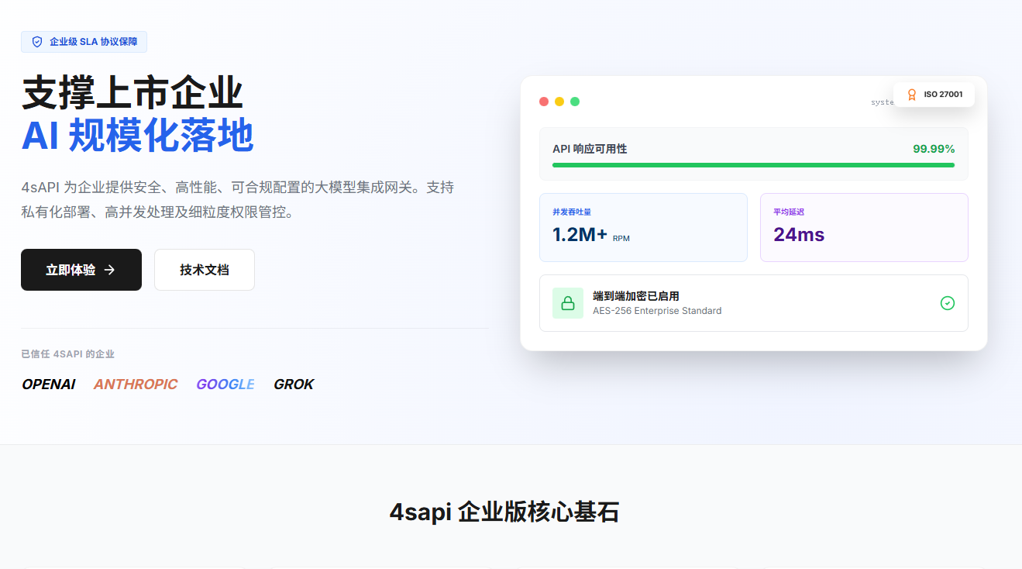Select the 24ms average latency card
This screenshot has width=1022, height=569.
click(x=864, y=227)
